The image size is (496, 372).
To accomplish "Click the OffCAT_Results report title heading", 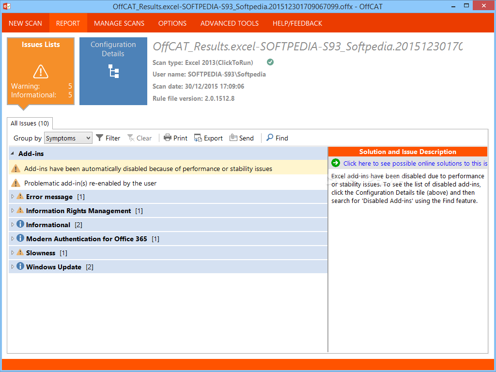I will [x=308, y=47].
